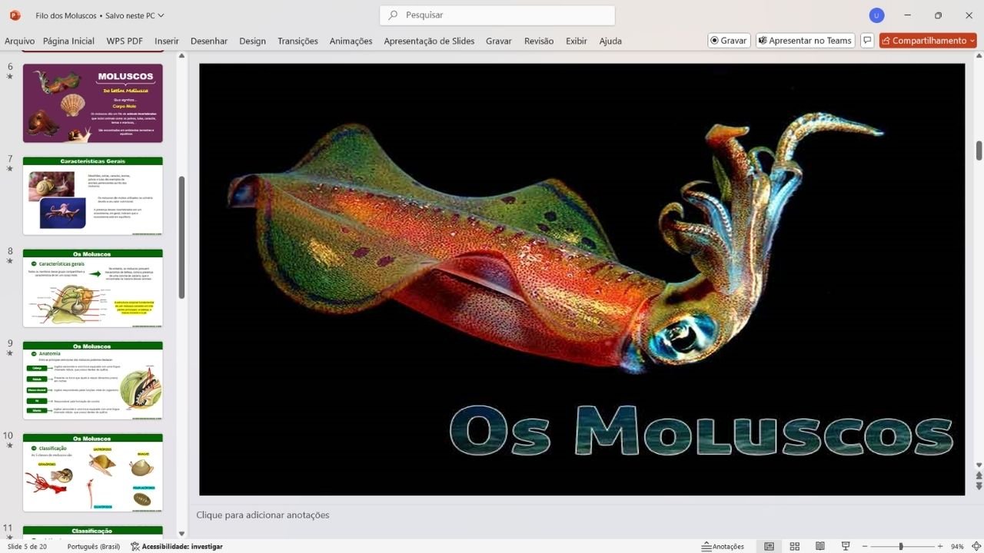Click thumbnail pane scroll down arrow
Image resolution: width=984 pixels, height=553 pixels.
point(182,533)
